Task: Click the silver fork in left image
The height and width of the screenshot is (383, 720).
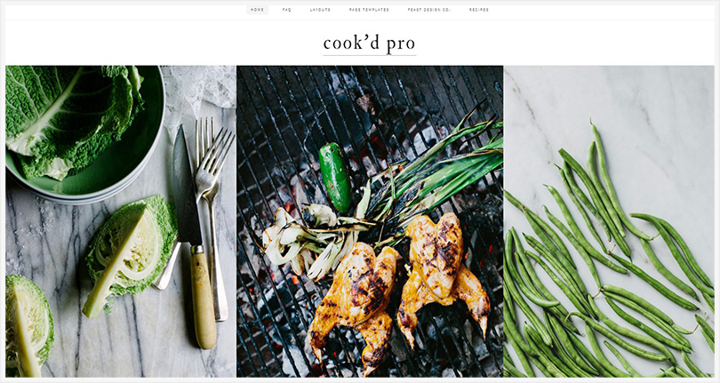Action: click(212, 216)
